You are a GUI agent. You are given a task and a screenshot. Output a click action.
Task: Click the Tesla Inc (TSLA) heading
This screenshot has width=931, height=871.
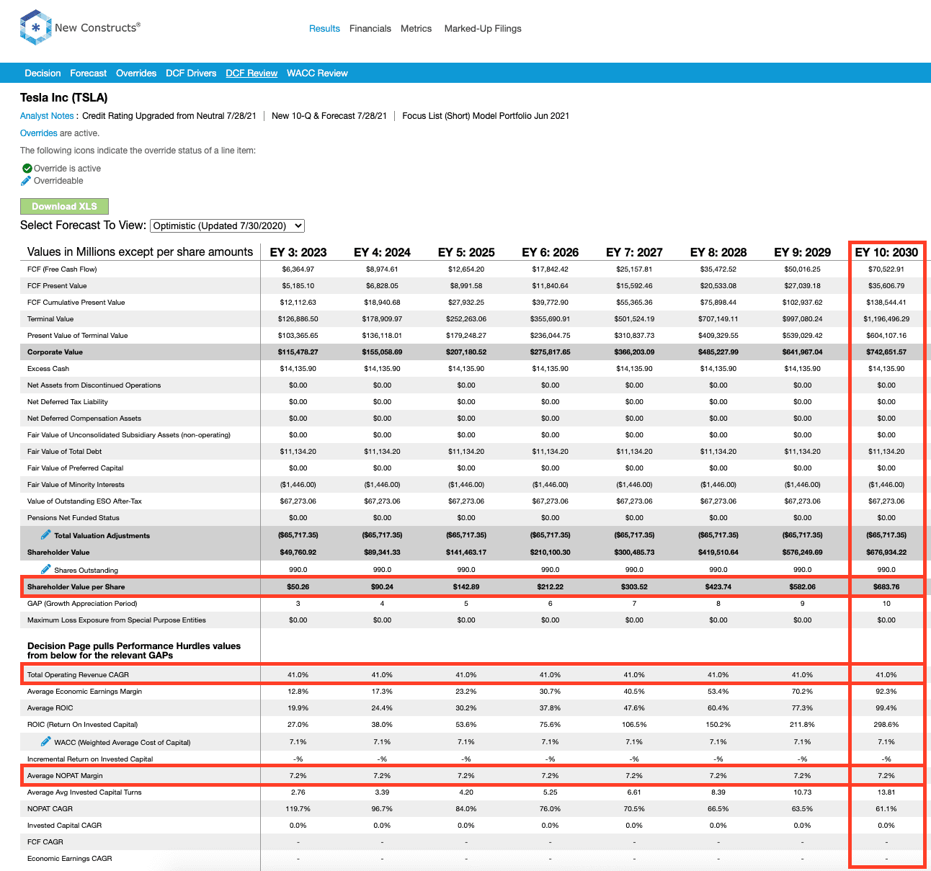click(64, 98)
